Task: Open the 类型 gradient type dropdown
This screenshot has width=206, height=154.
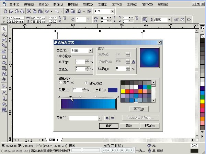Action: (x=90, y=51)
